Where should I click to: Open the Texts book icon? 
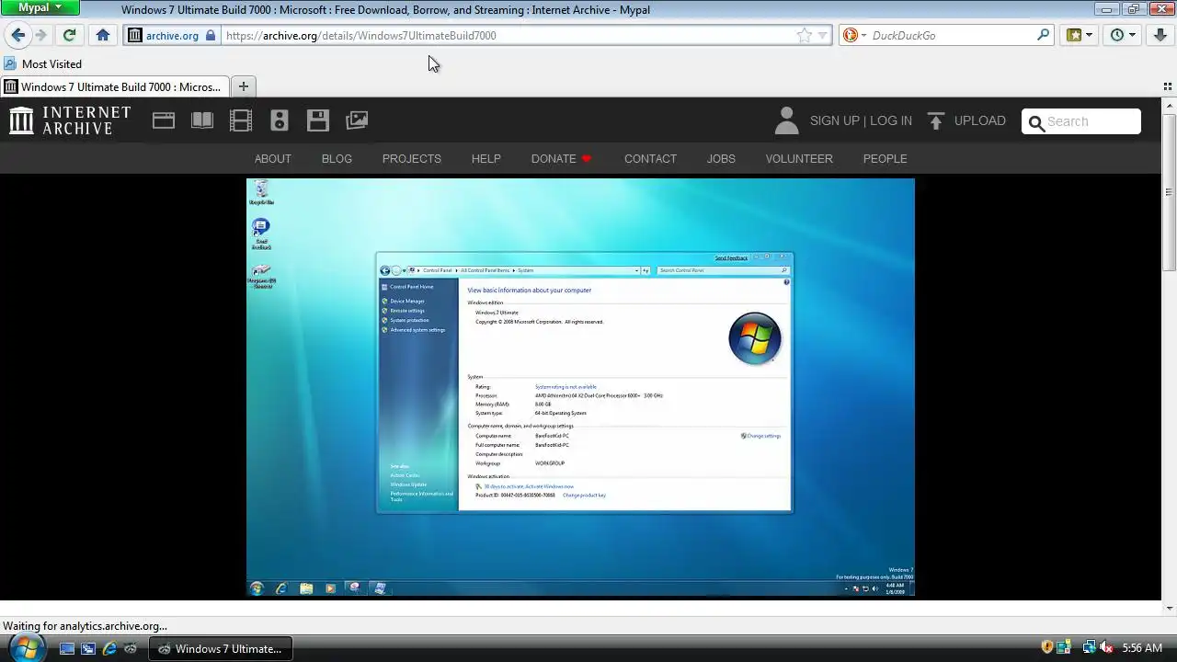[x=202, y=120]
